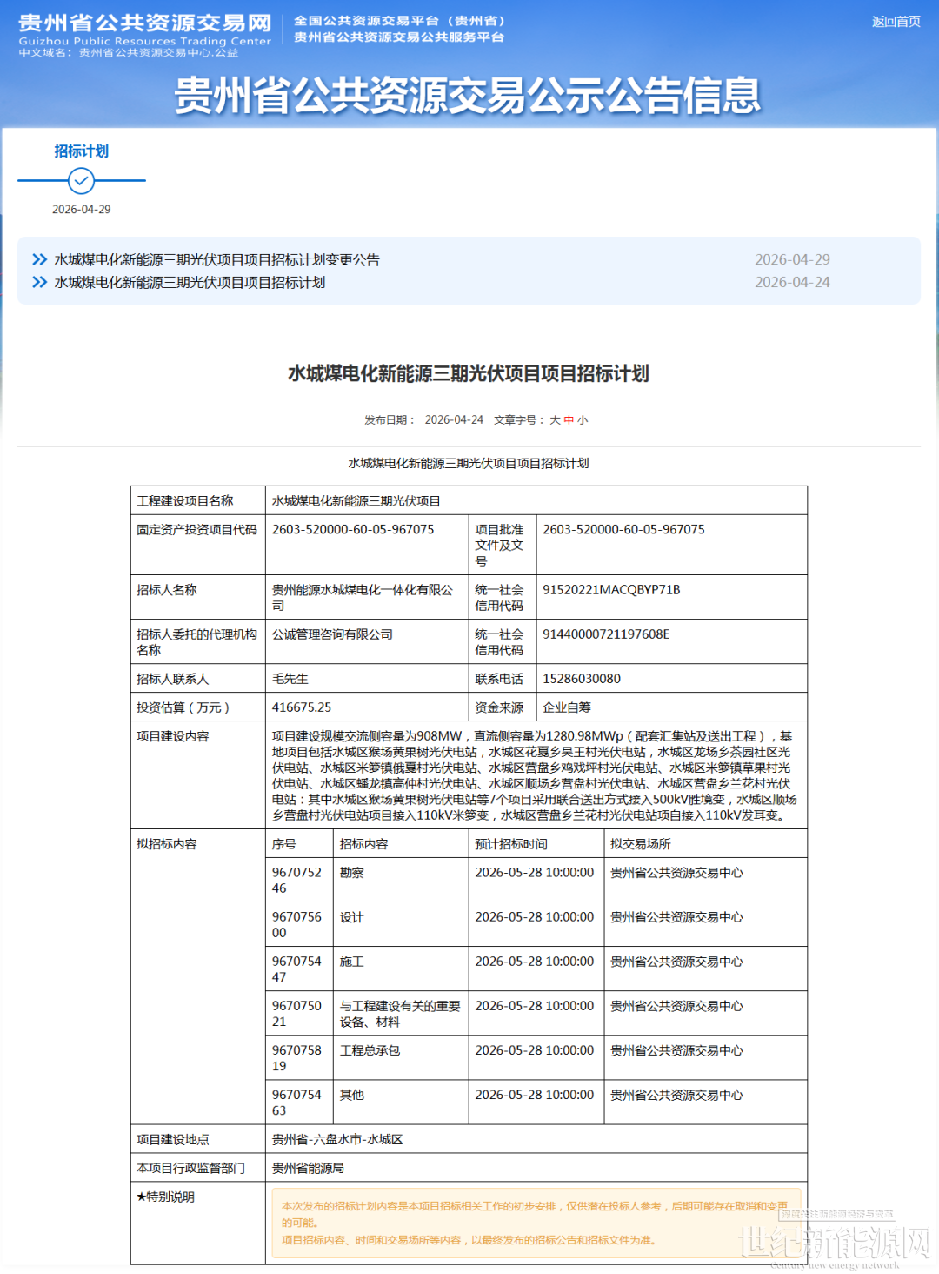This screenshot has width=939, height=1274.
Task: Click the contact phone number 15286030080
Action: (581, 679)
